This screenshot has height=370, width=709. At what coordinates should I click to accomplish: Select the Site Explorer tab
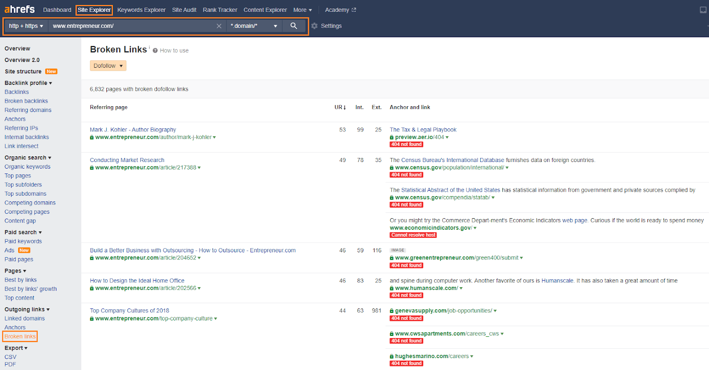[x=94, y=10]
